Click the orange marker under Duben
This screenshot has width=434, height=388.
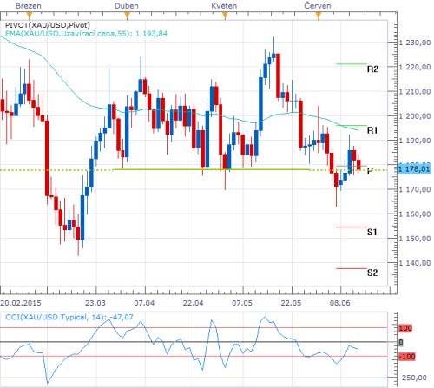tap(127, 16)
